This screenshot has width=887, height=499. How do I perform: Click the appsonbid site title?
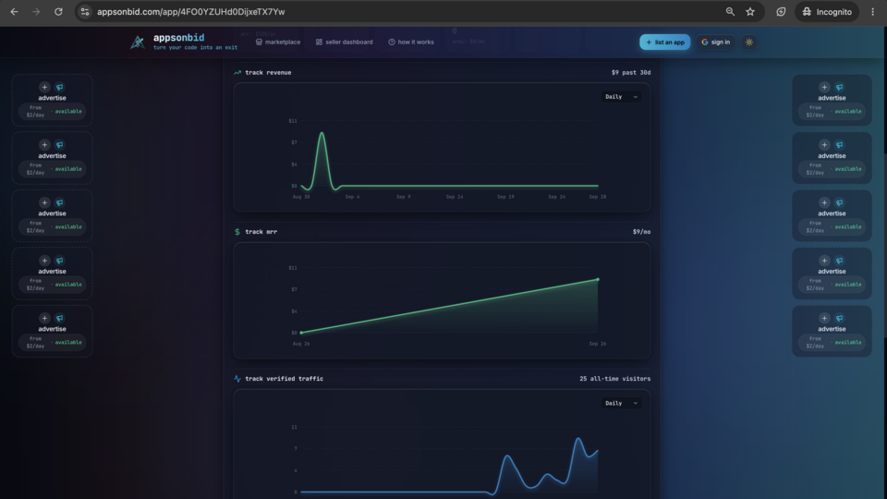tap(178, 38)
